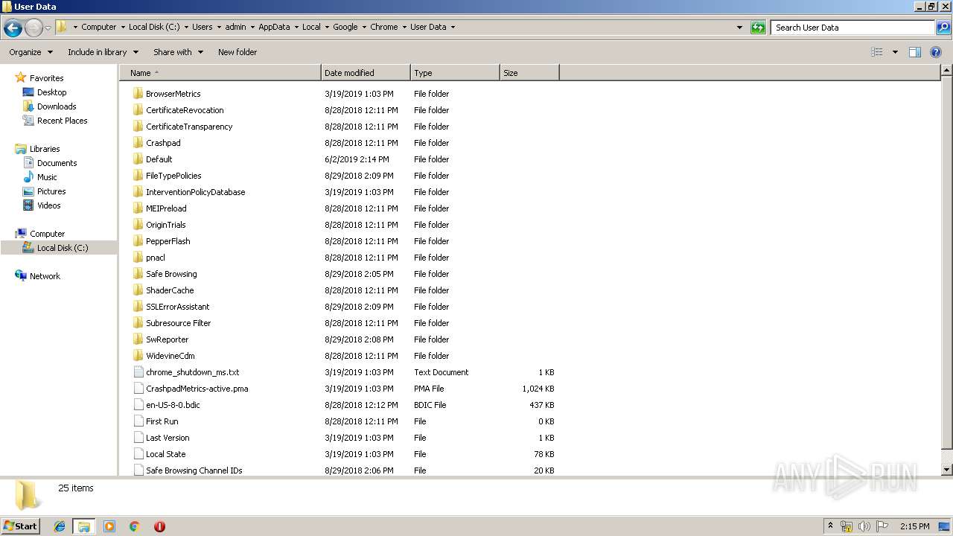
Task: Sort by the Name column header
Action: pyautogui.click(x=220, y=73)
